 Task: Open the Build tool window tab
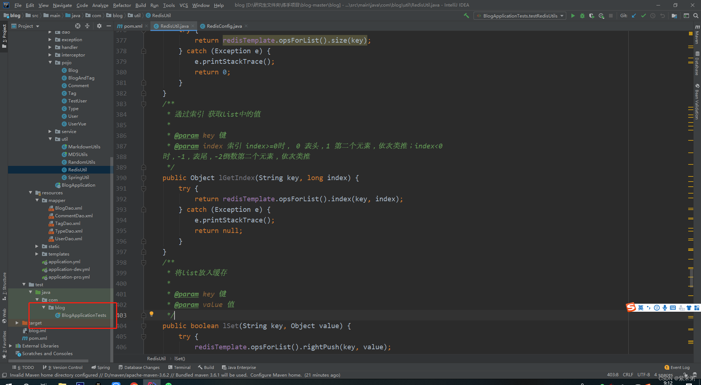[206, 367]
